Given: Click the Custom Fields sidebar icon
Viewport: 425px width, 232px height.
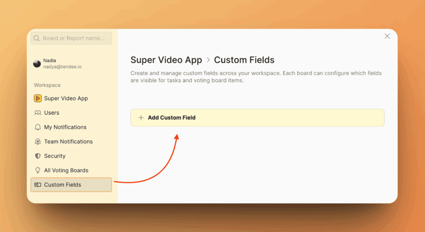Looking at the screenshot, I should (37, 185).
